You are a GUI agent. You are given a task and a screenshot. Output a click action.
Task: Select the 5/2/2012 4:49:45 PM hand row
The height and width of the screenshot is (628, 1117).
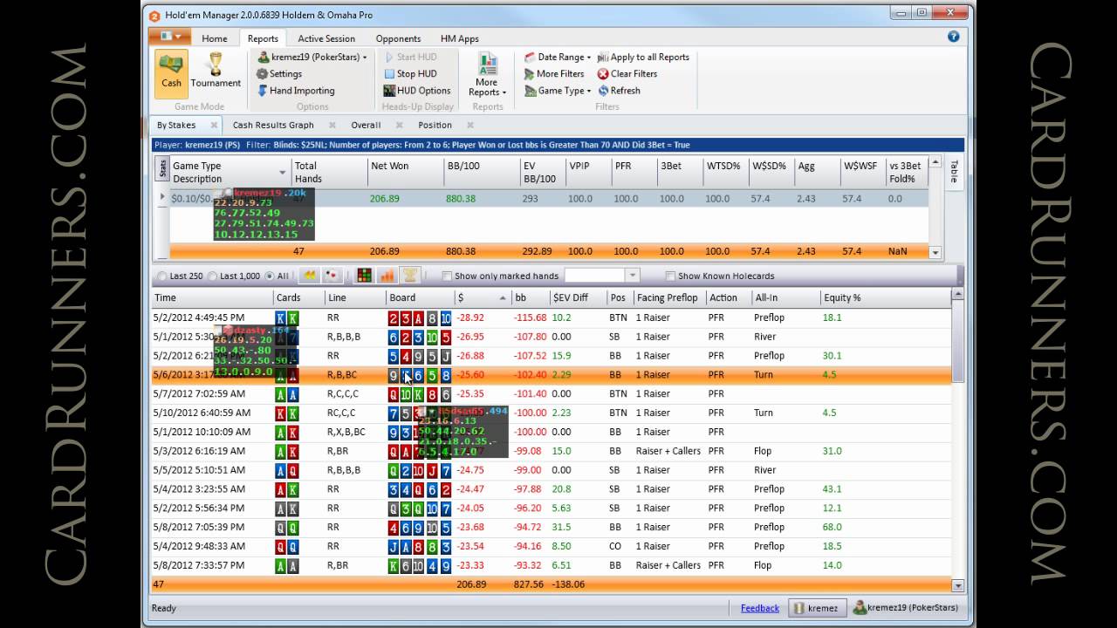tap(552, 317)
